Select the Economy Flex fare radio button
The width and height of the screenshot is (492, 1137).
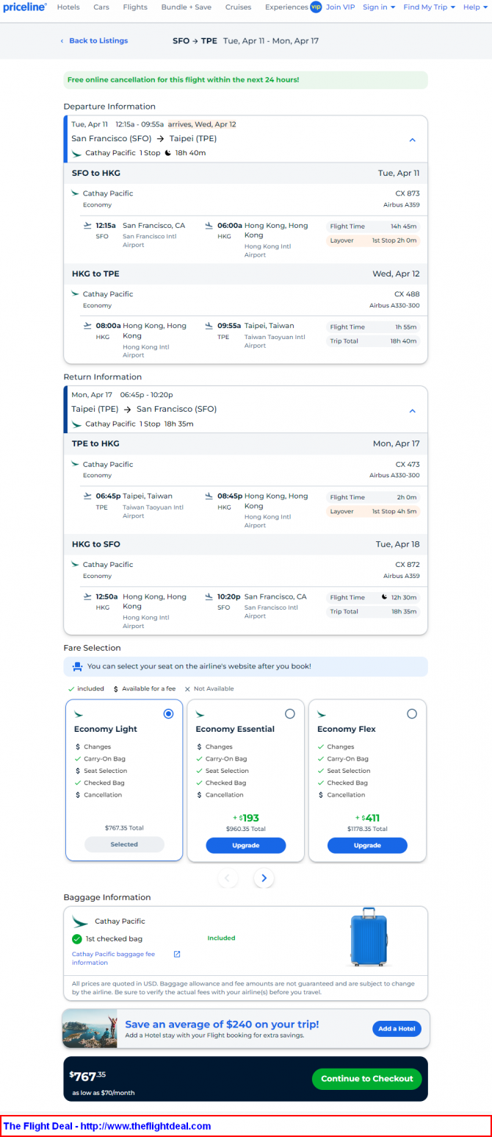pos(412,714)
